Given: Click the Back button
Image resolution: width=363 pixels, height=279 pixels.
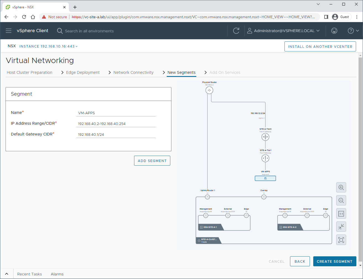Looking at the screenshot, I should point(300,261).
